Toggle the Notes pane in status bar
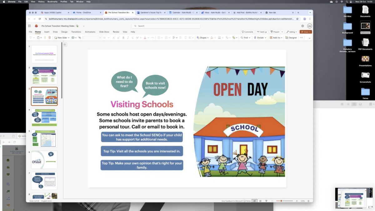The height and width of the screenshot is (211, 375). tap(247, 201)
